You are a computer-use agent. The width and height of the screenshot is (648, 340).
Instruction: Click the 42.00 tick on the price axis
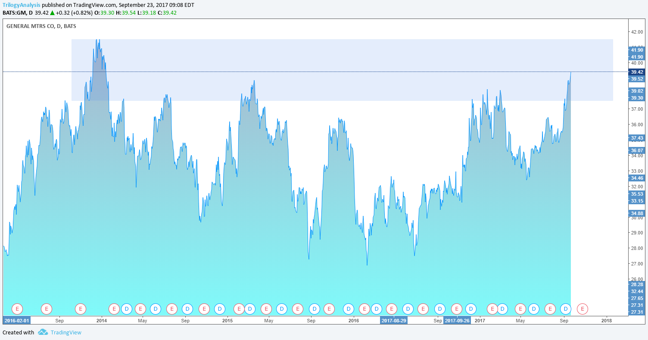(x=637, y=32)
